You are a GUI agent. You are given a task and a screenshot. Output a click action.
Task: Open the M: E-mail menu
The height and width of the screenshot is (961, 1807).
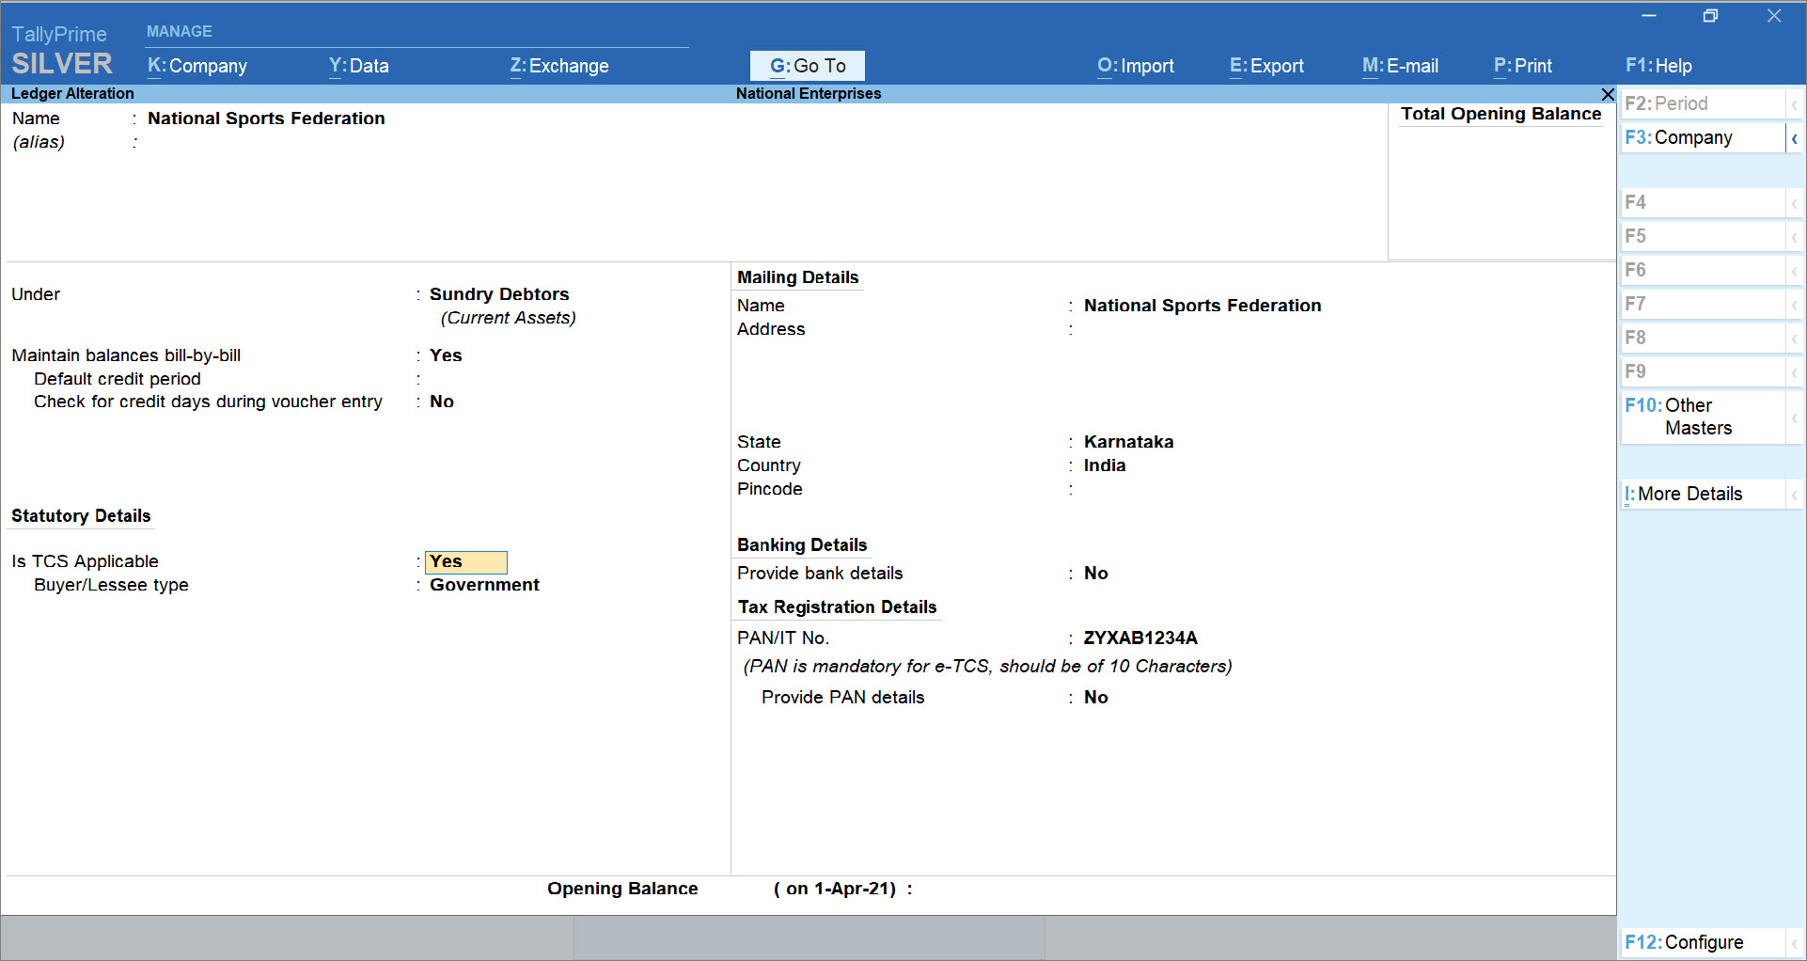(1400, 66)
